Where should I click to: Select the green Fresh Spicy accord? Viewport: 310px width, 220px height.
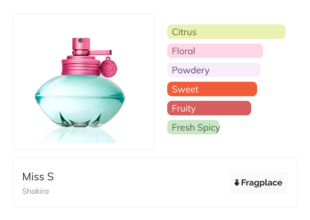click(x=193, y=127)
